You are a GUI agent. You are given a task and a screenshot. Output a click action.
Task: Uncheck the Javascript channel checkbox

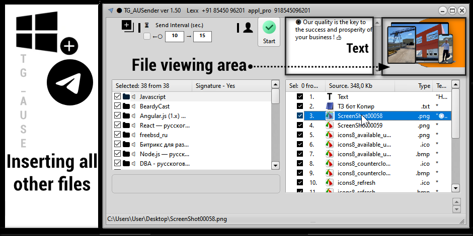pos(118,96)
